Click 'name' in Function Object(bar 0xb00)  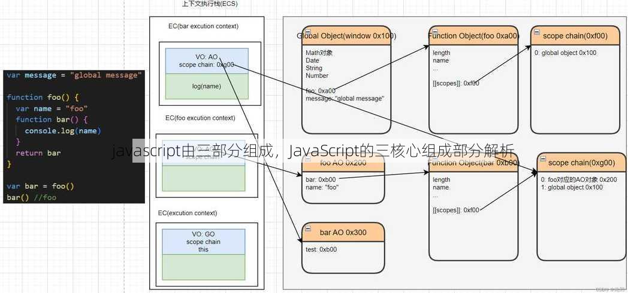440,187
